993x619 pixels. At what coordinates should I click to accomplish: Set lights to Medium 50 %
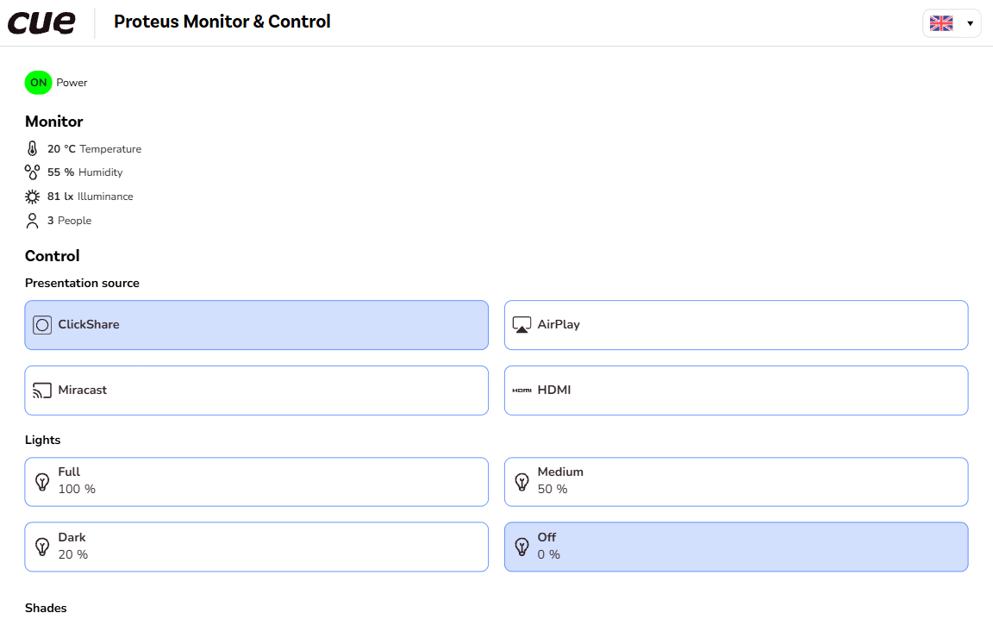pyautogui.click(x=736, y=482)
